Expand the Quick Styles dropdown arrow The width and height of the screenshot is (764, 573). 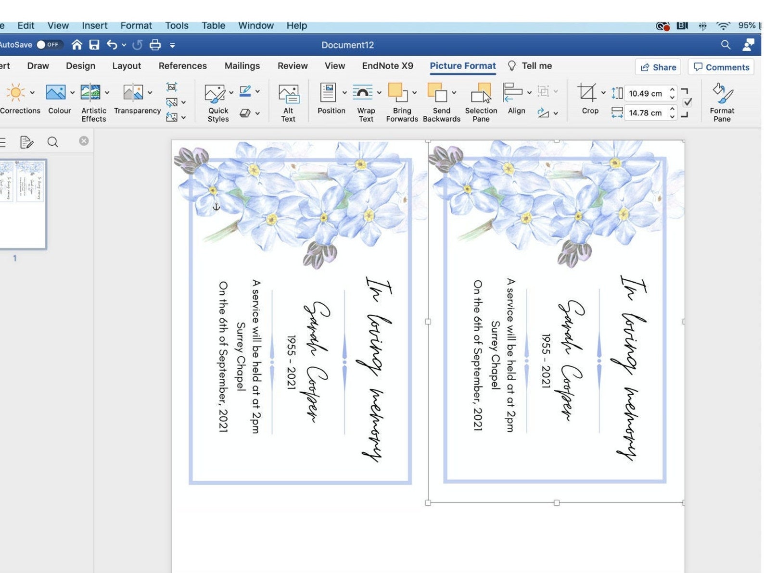pos(231,92)
